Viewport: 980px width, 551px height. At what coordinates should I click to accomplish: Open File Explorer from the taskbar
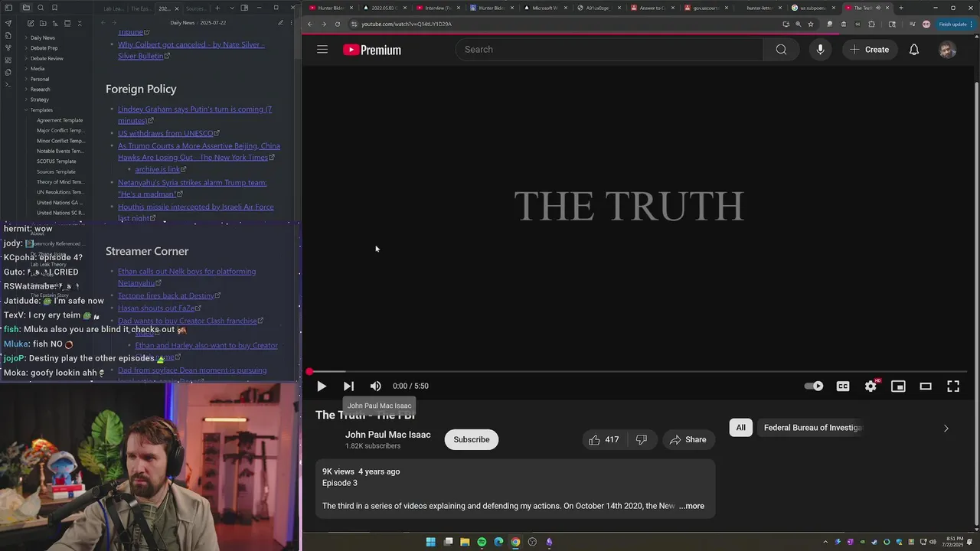[x=465, y=542]
